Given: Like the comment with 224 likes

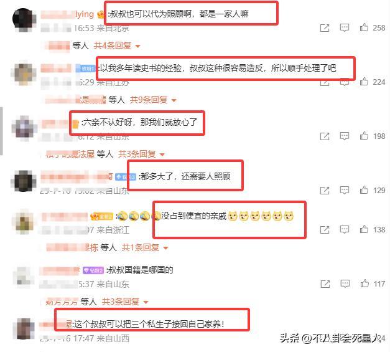Looking at the screenshot, I should (x=364, y=81).
